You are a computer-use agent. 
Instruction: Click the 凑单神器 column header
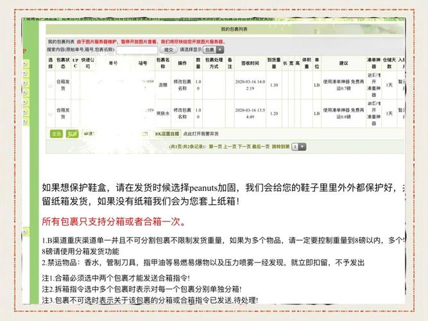click(x=373, y=63)
